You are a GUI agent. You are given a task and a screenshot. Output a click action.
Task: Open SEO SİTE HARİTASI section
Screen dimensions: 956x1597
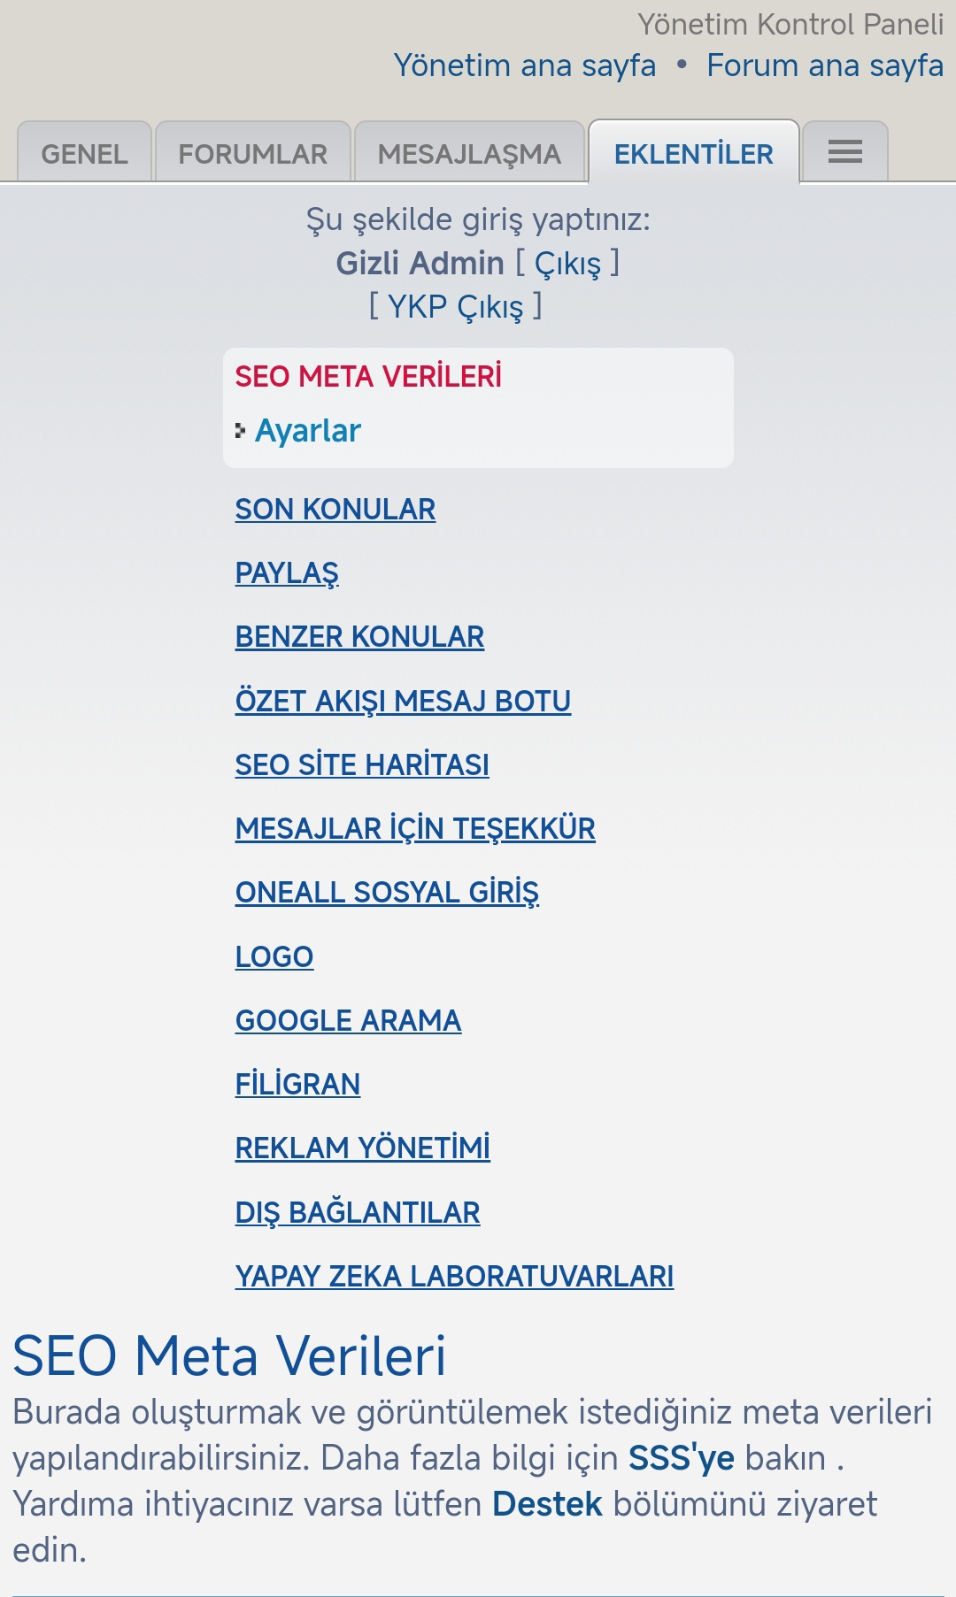(362, 765)
